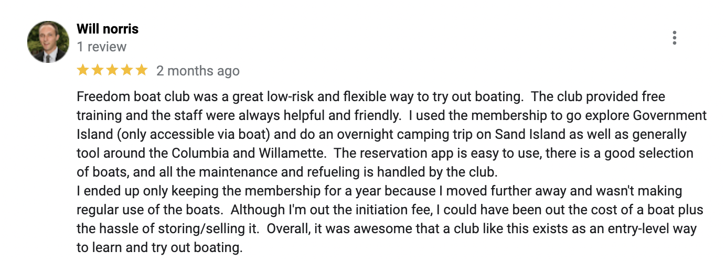Open the "1 review" count link

[102, 47]
